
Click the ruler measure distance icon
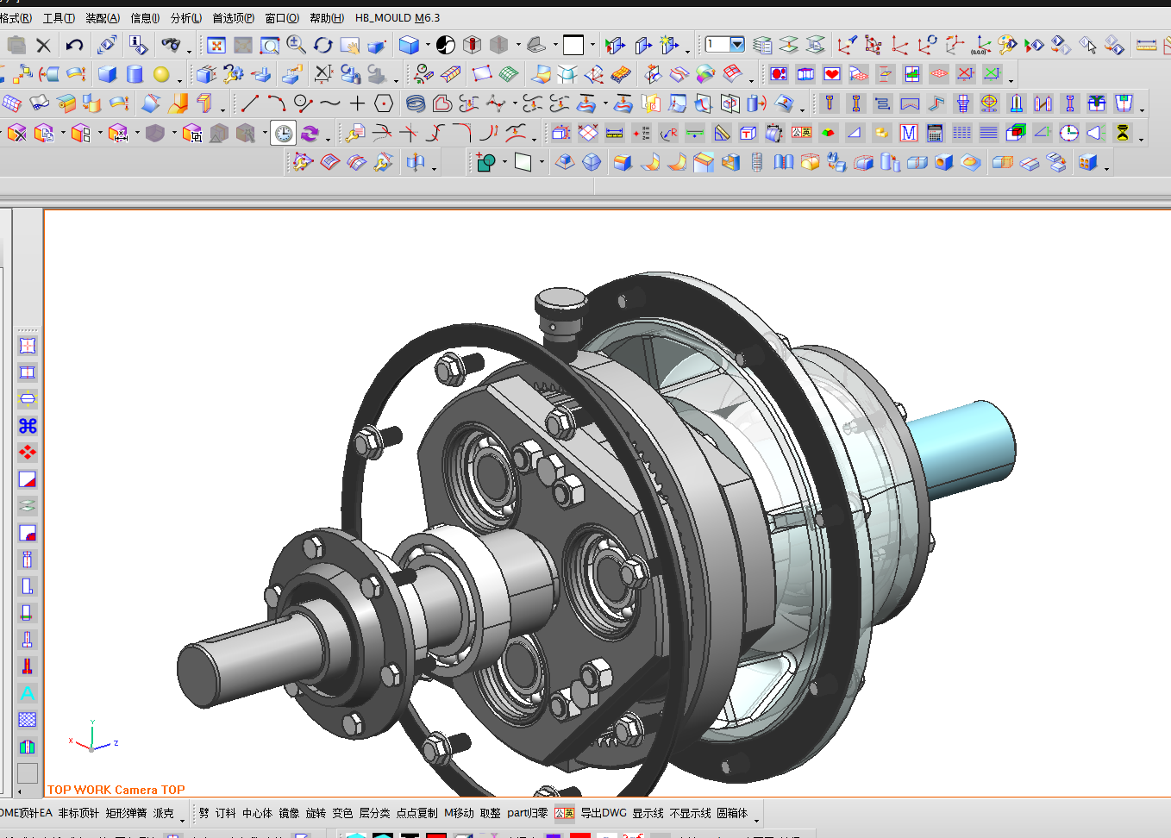1147,45
